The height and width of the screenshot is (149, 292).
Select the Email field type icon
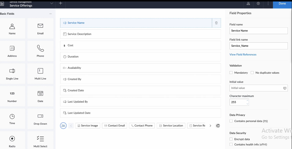[40, 28]
